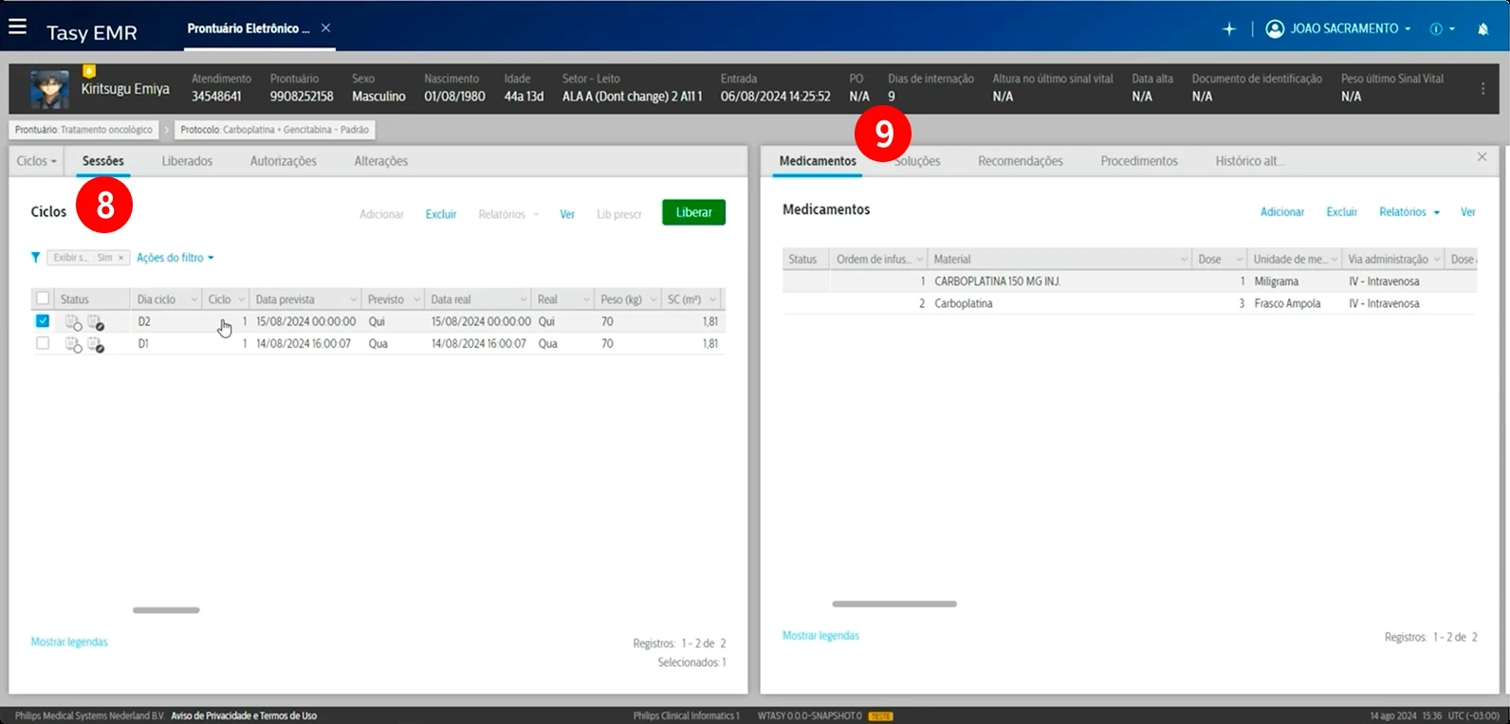Expand the Ciclos dropdown tab

(36, 161)
